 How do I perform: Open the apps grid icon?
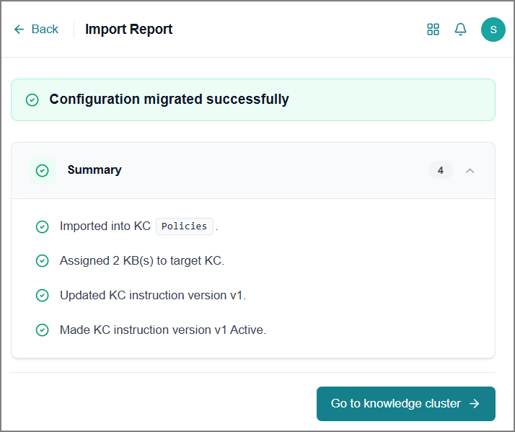[x=433, y=30]
